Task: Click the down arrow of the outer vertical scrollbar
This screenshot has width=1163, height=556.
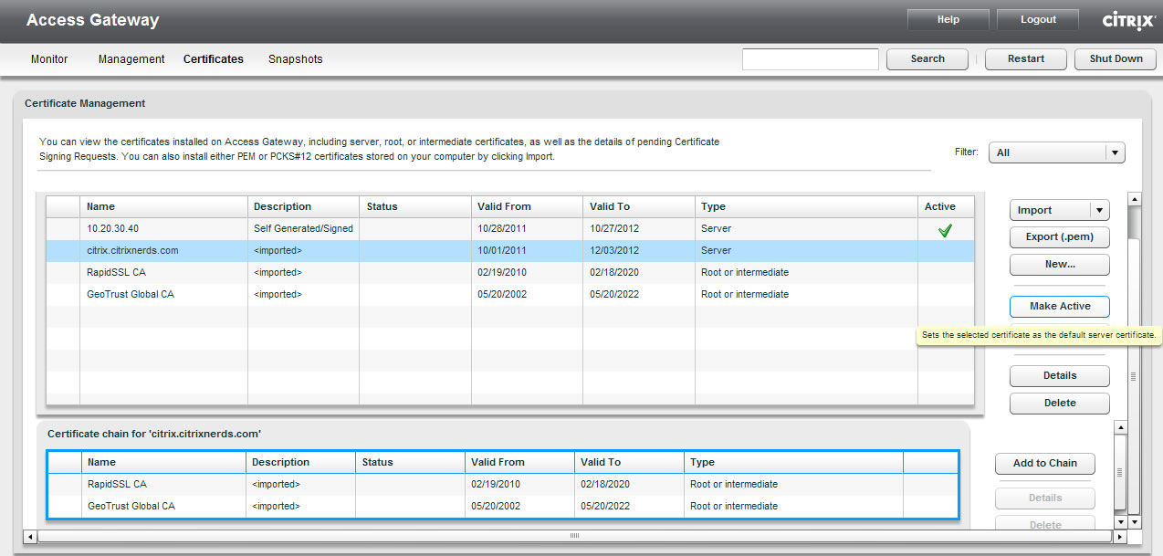Action: pyautogui.click(x=1135, y=522)
